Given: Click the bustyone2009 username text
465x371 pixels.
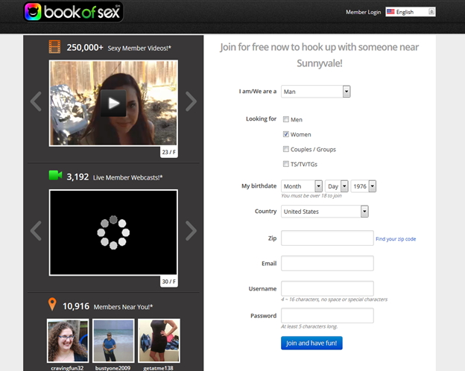Looking at the screenshot, I should 113,368.
